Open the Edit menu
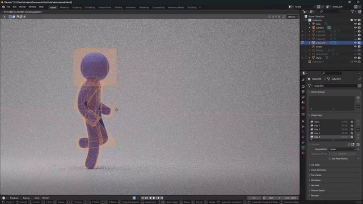Image resolution: width=363 pixels, height=204 pixels. [15, 7]
